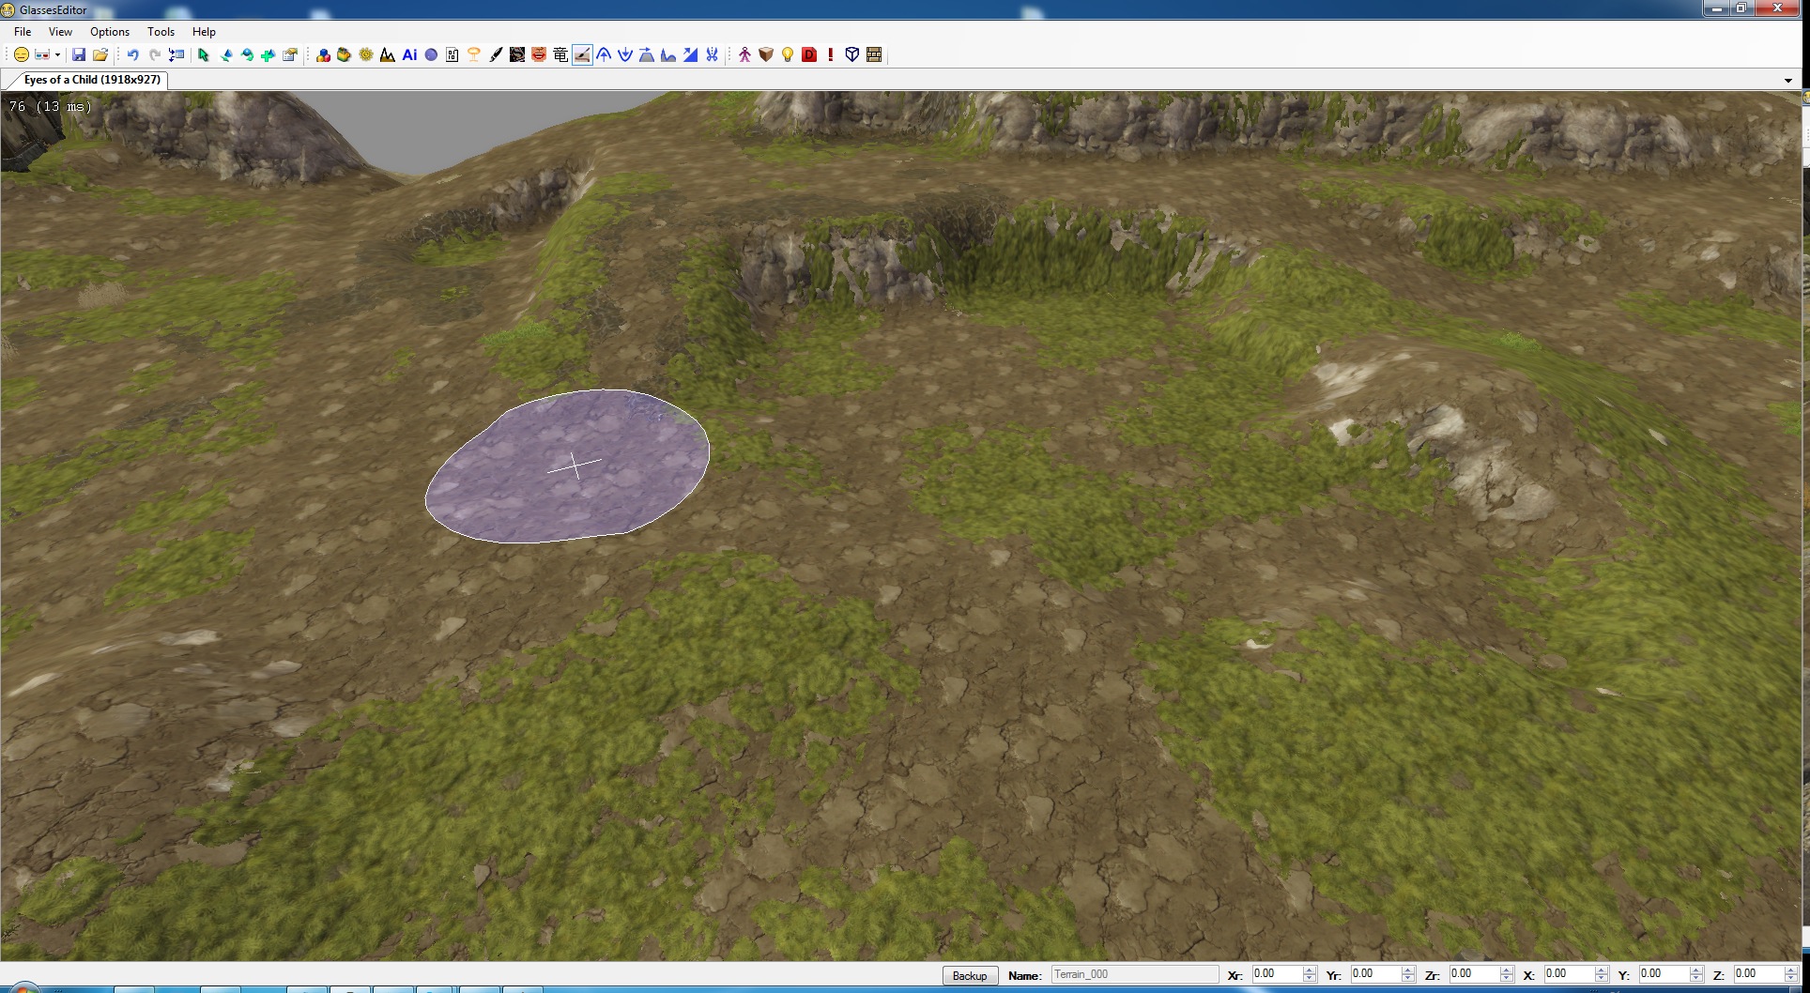This screenshot has height=993, width=1810.
Task: Click the Backup button
Action: (969, 975)
